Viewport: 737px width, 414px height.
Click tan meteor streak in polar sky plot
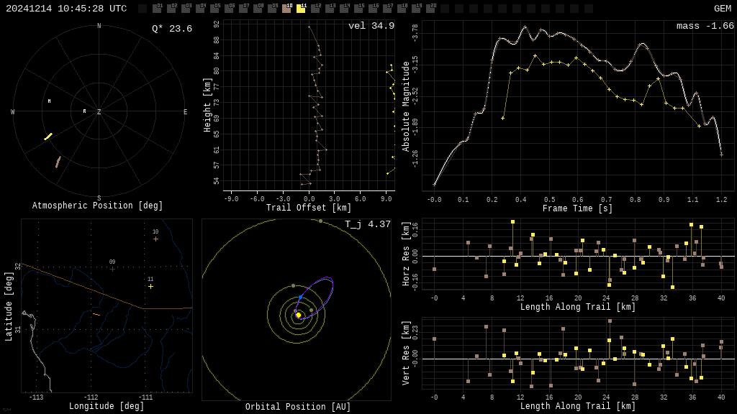coord(58,162)
